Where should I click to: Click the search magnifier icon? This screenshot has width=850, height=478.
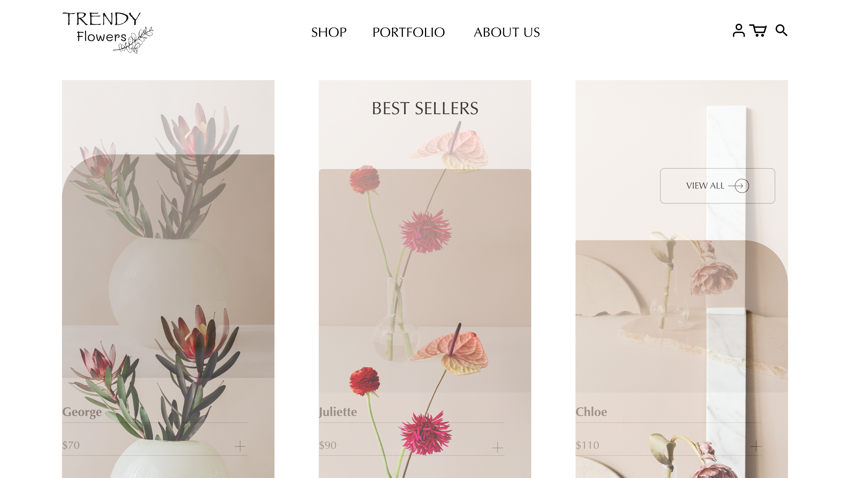click(781, 30)
